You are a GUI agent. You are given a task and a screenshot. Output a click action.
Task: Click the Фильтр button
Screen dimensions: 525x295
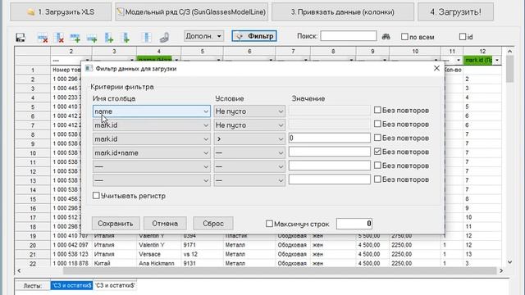click(254, 36)
